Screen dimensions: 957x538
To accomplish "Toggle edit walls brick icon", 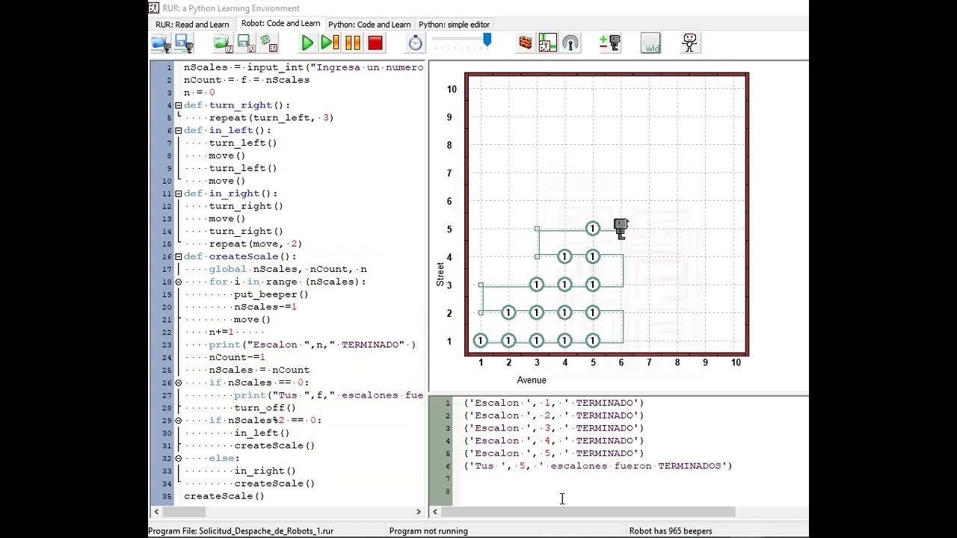I will click(525, 43).
